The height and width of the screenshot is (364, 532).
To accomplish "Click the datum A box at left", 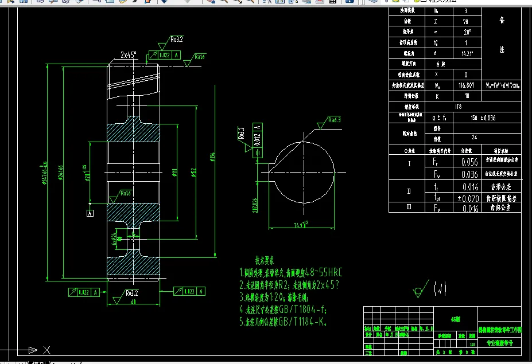I will point(90,213).
